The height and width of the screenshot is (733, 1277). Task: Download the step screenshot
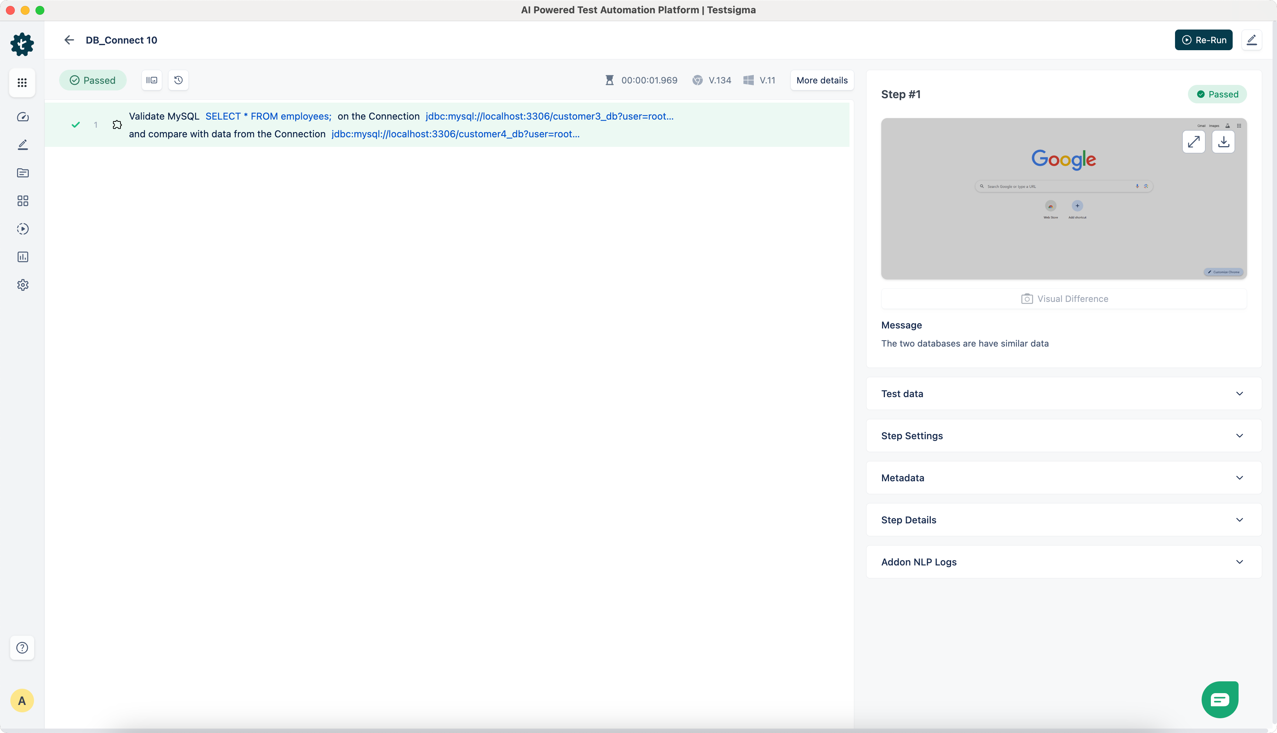[x=1223, y=142]
